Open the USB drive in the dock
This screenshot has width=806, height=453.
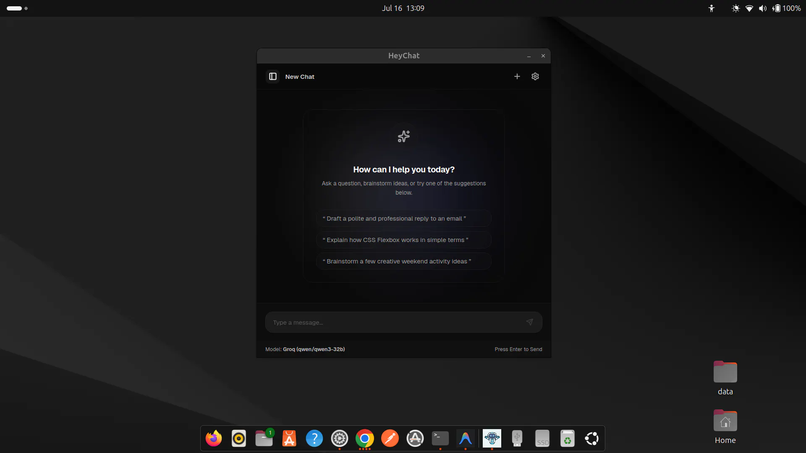pos(517,439)
